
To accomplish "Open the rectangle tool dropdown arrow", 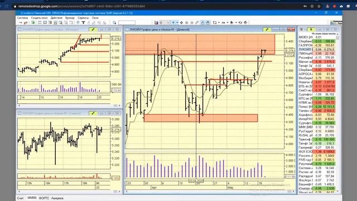I will [x=219, y=22].
